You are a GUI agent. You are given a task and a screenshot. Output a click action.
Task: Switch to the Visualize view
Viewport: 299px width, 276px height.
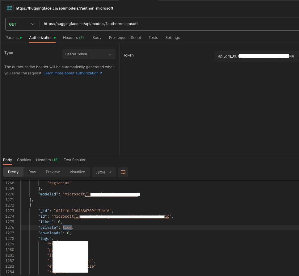tap(77, 172)
